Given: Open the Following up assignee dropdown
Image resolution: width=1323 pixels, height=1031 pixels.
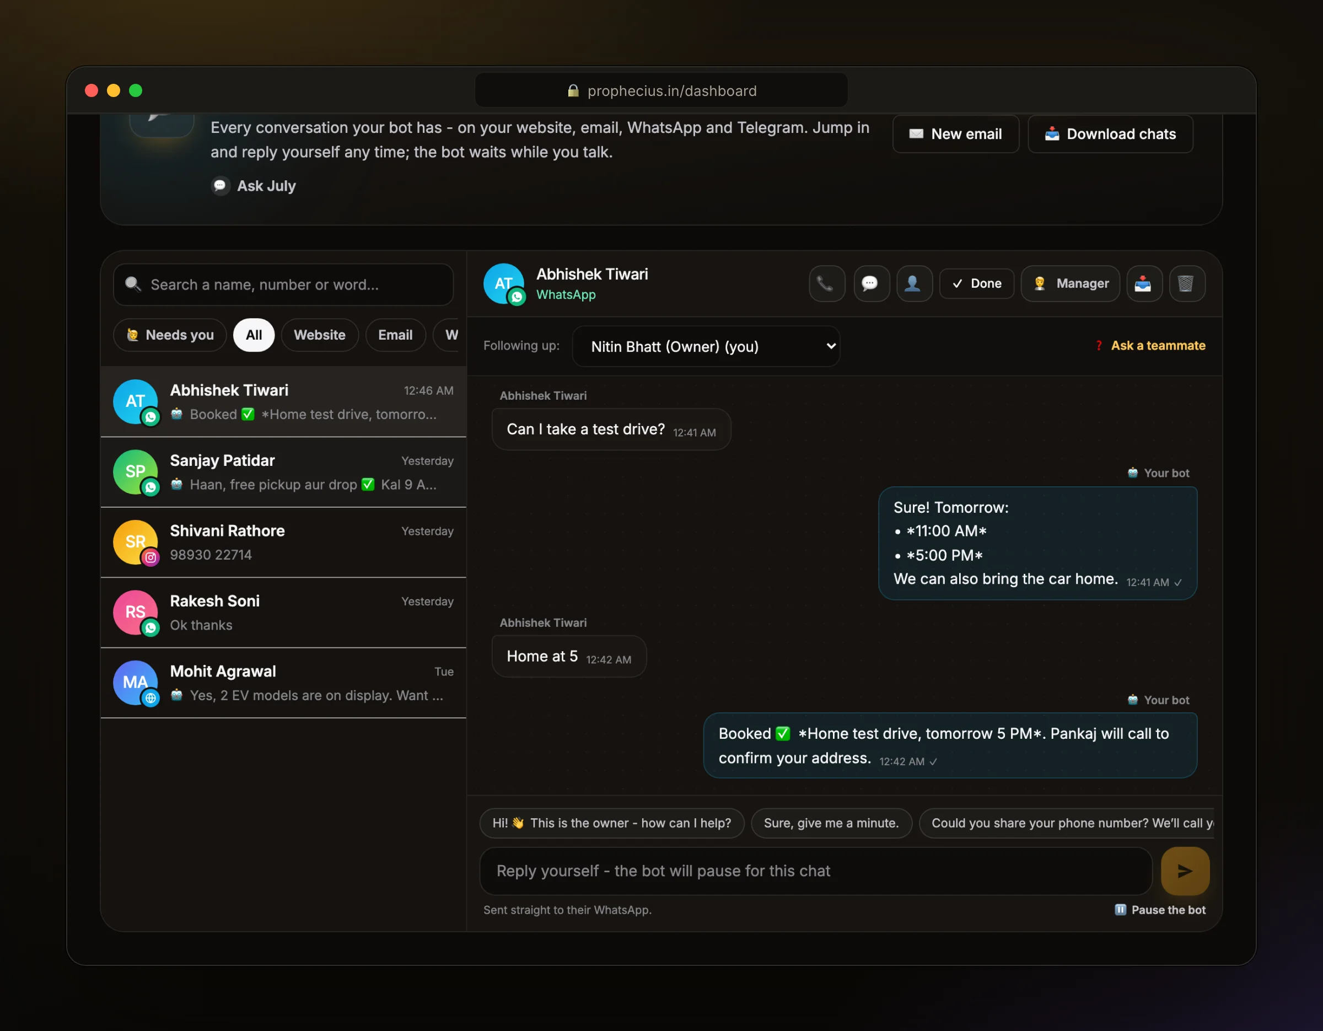Looking at the screenshot, I should coord(706,346).
